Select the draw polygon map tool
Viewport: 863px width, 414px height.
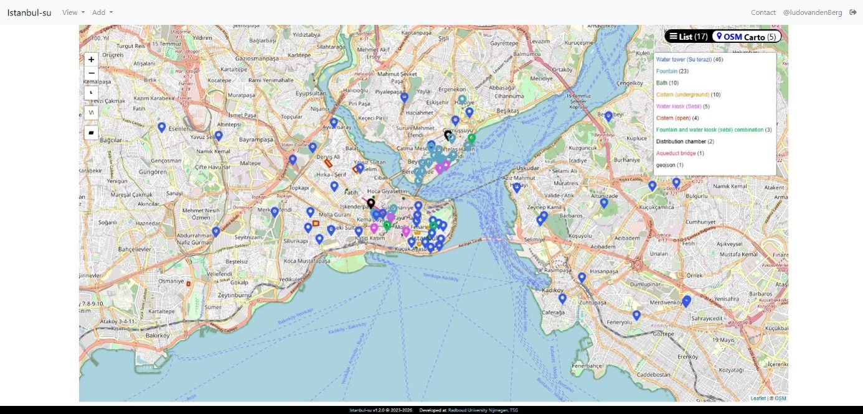point(92,132)
